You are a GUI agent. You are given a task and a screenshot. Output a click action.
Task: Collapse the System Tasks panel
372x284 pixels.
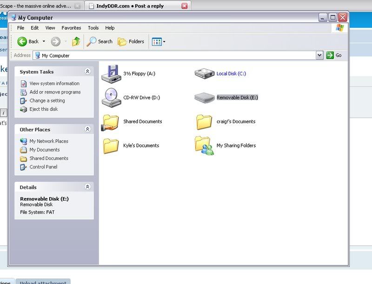coord(87,72)
